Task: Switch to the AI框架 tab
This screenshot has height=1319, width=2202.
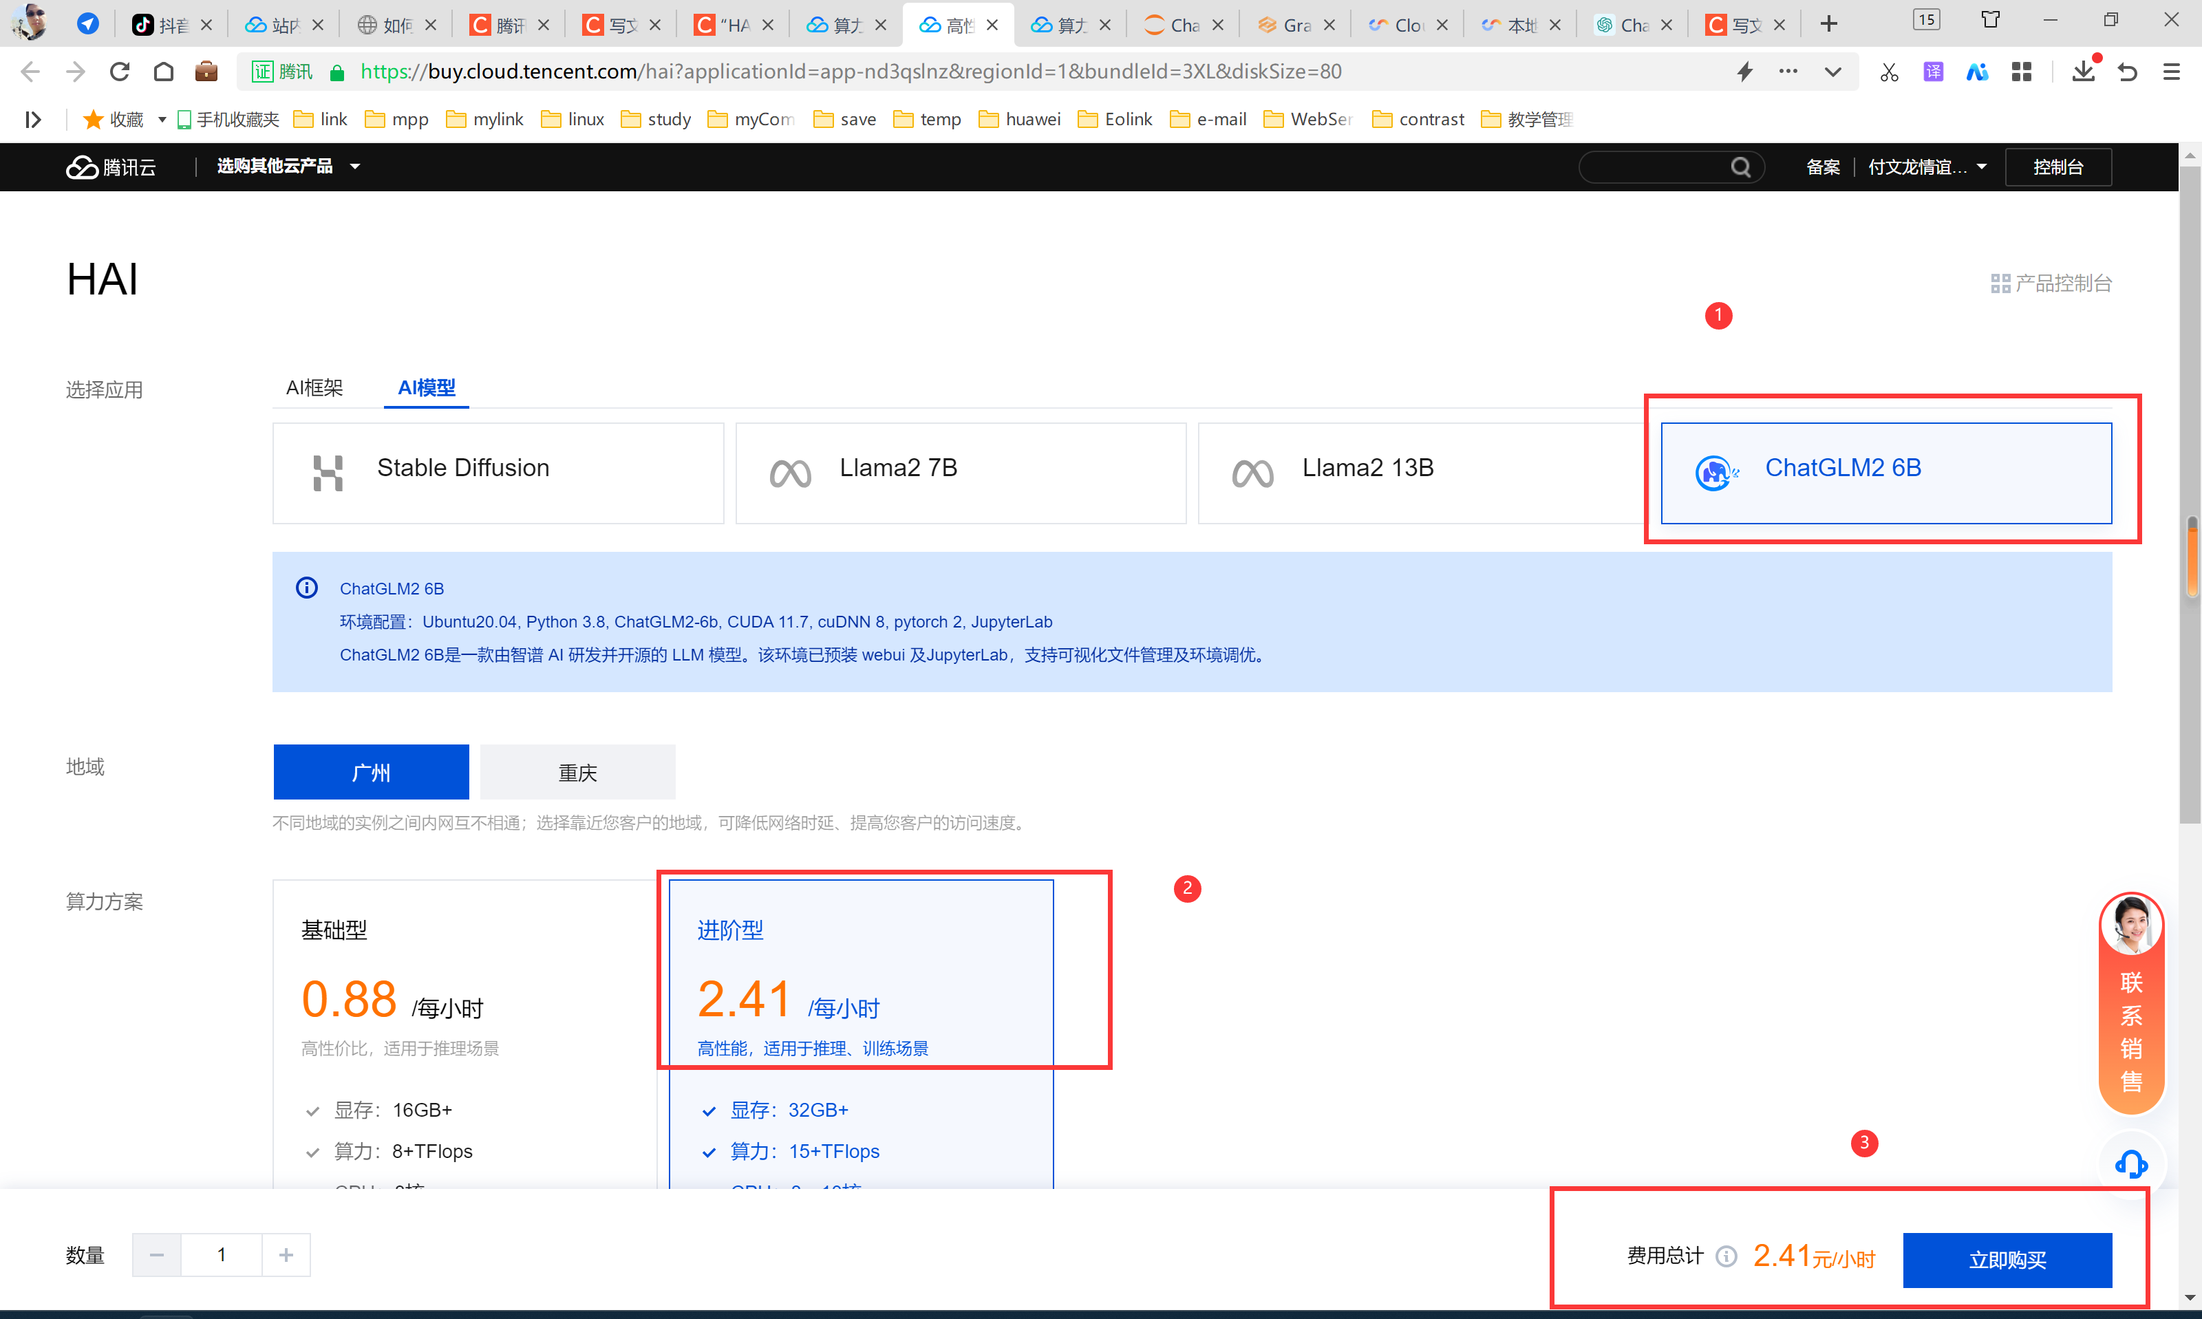Action: click(x=314, y=387)
